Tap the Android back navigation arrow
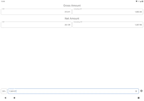144x101 pixels. [x=5, y=98]
